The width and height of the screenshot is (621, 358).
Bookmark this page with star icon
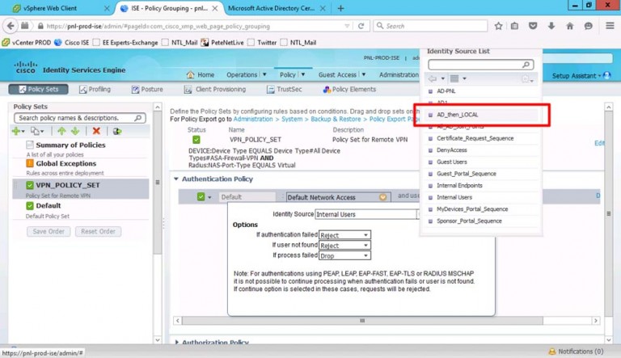tap(498, 26)
